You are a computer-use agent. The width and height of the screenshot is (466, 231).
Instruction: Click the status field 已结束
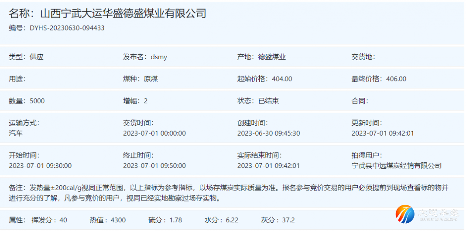268,101
